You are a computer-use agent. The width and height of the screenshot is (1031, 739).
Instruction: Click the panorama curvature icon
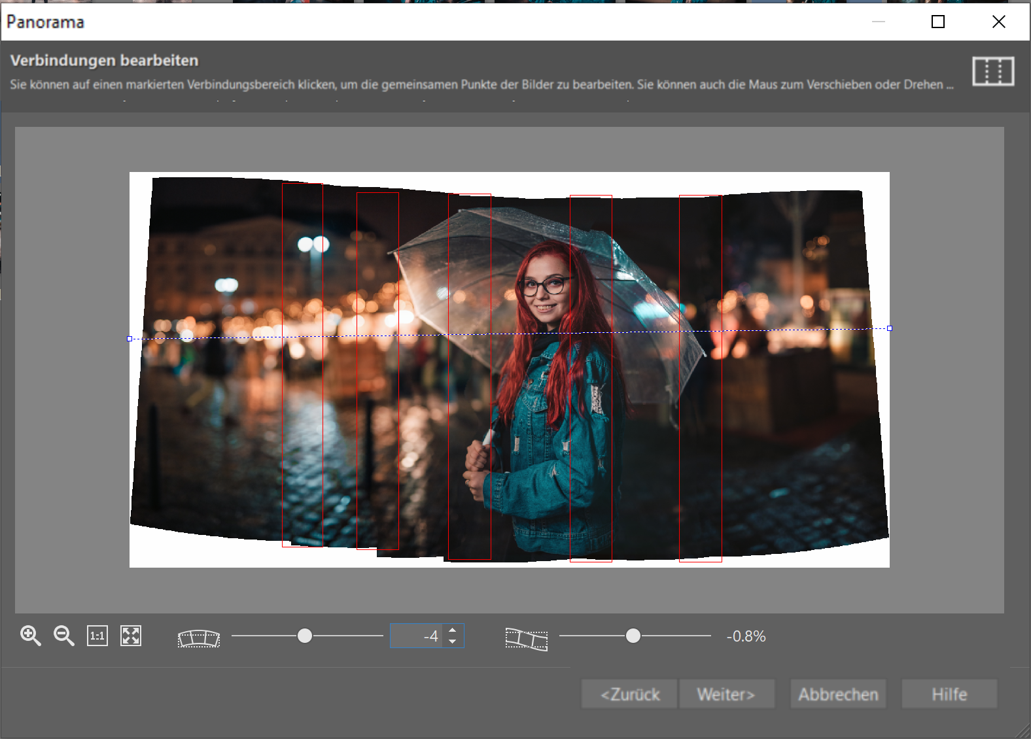coord(199,638)
